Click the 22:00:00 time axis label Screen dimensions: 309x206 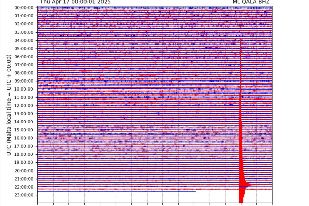click(x=24, y=187)
